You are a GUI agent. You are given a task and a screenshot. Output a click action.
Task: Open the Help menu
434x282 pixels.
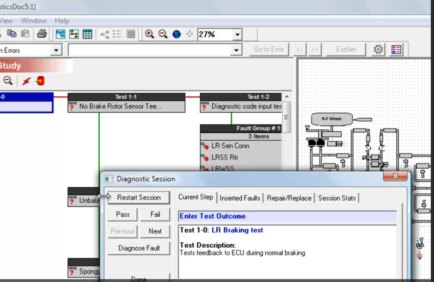[62, 21]
